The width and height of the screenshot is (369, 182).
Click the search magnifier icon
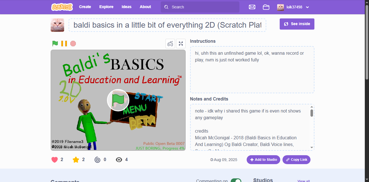click(x=166, y=7)
